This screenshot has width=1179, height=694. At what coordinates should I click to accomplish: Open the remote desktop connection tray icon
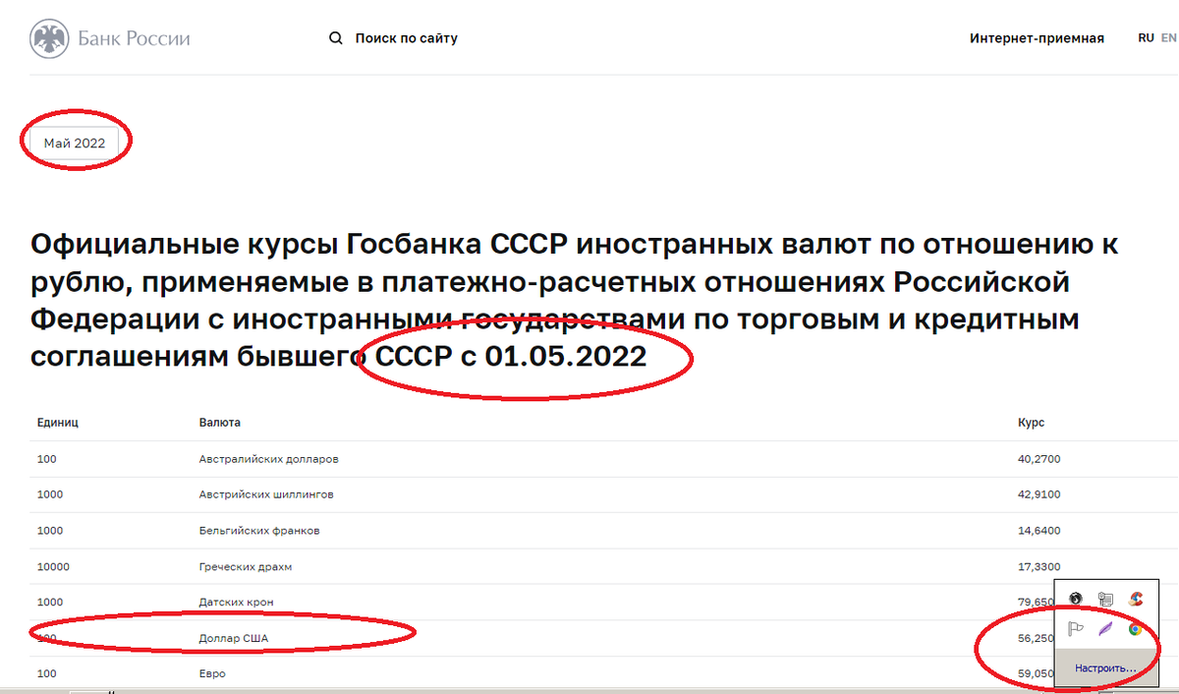1104,597
